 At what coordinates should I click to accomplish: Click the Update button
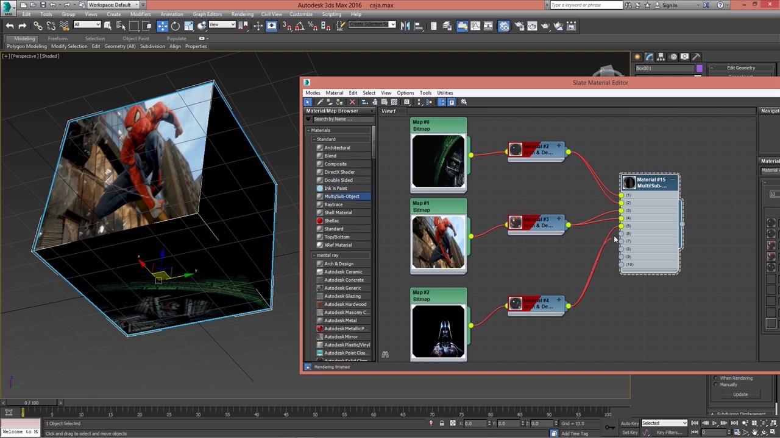[x=740, y=394]
